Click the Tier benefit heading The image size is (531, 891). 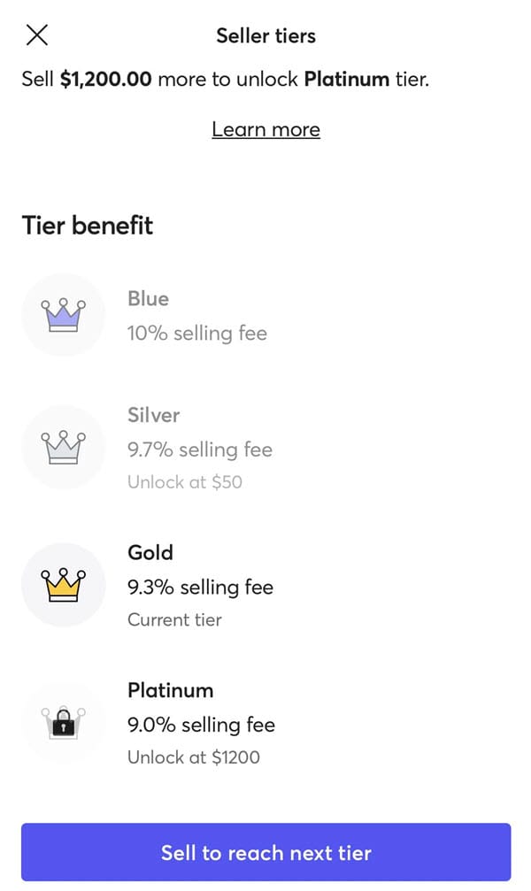tap(87, 226)
